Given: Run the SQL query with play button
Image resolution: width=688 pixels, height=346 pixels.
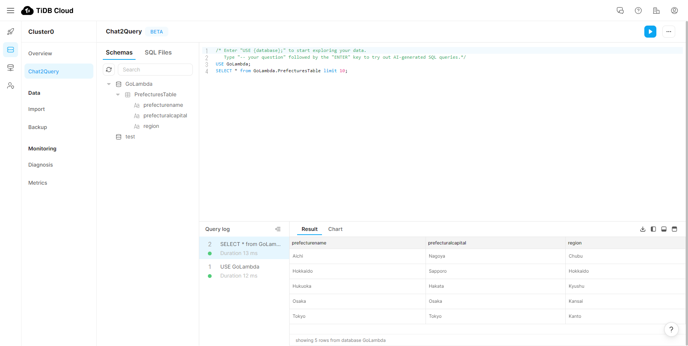Looking at the screenshot, I should [650, 32].
